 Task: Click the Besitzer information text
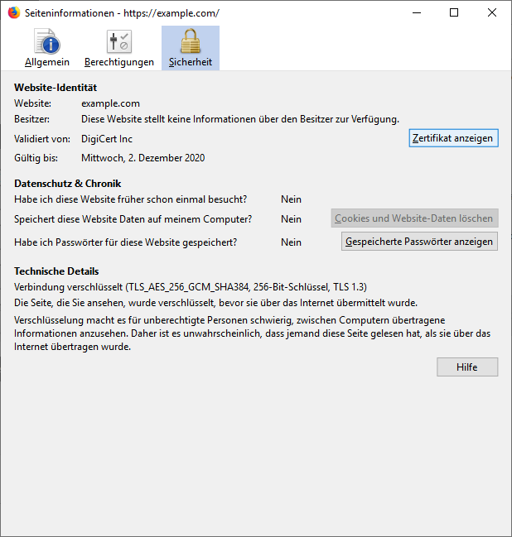point(240,119)
